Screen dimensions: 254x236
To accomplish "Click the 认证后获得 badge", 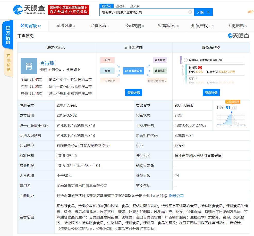I will (233, 102).
